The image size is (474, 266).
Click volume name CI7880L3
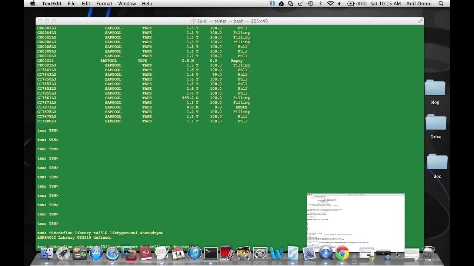47,121
